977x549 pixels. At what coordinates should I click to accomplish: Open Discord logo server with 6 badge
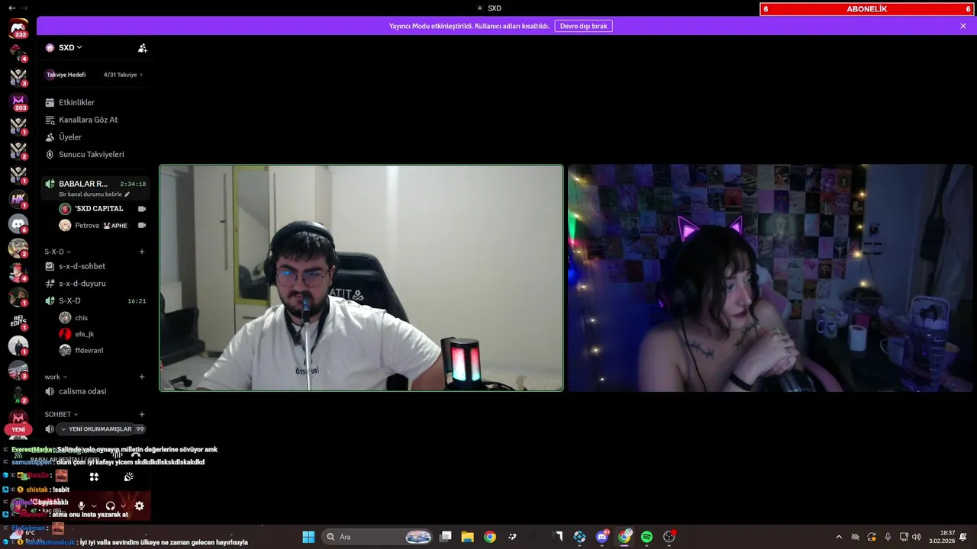tap(18, 223)
